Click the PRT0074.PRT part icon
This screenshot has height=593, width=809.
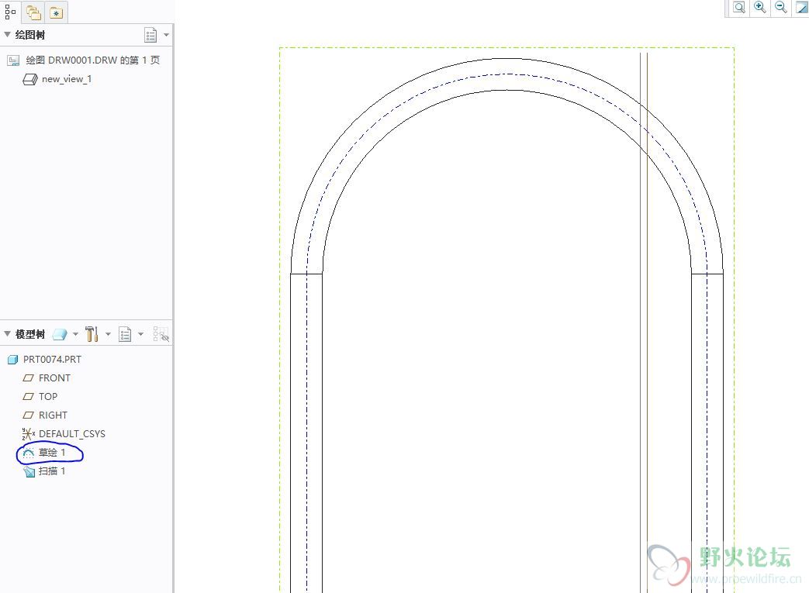pos(13,360)
